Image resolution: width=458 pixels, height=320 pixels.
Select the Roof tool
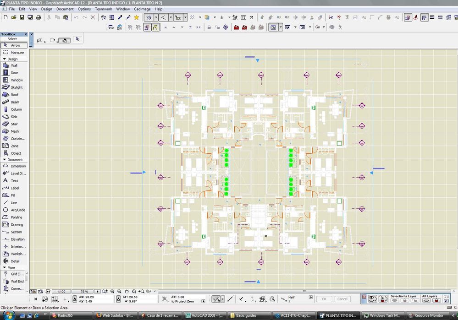click(x=14, y=95)
